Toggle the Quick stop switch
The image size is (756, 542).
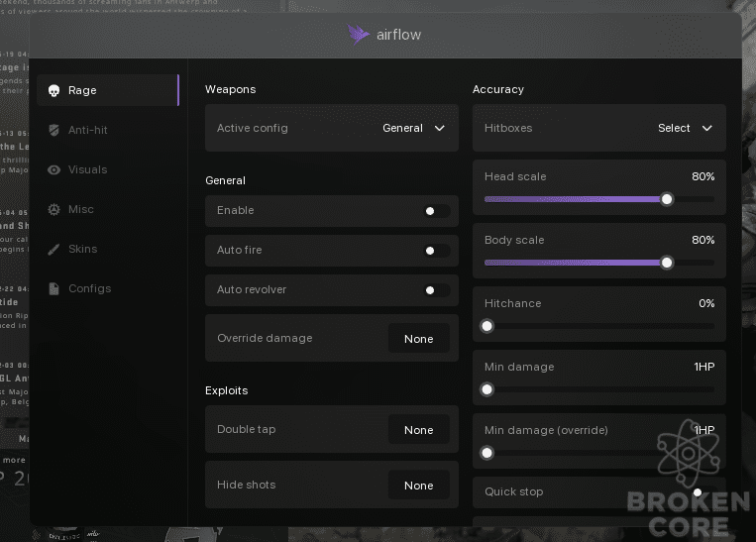coord(702,492)
